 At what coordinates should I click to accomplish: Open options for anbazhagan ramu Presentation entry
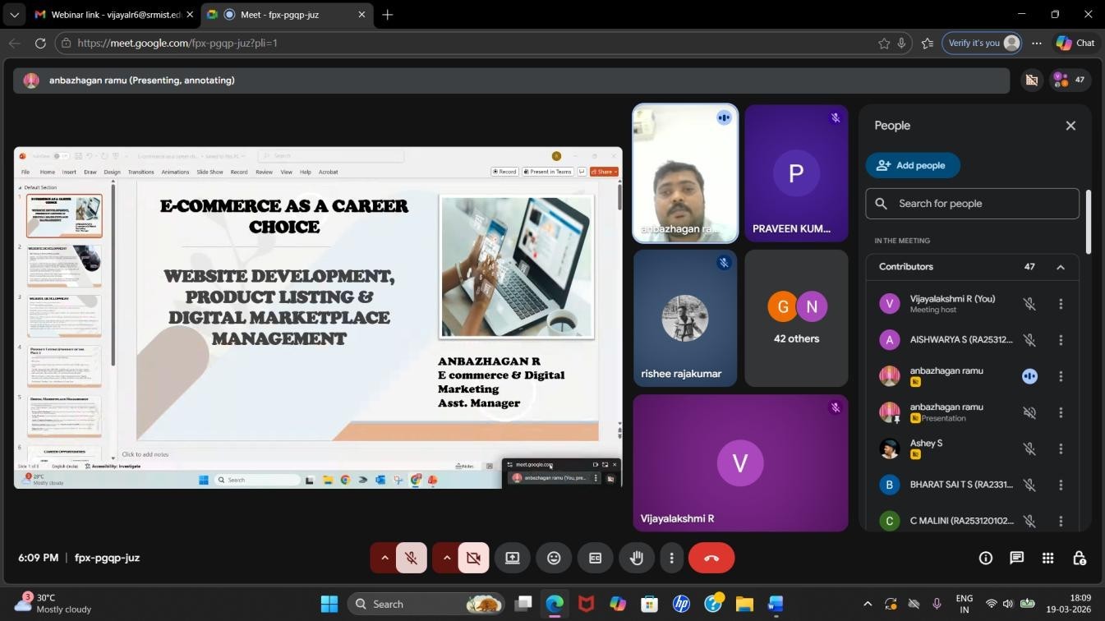coord(1061,412)
